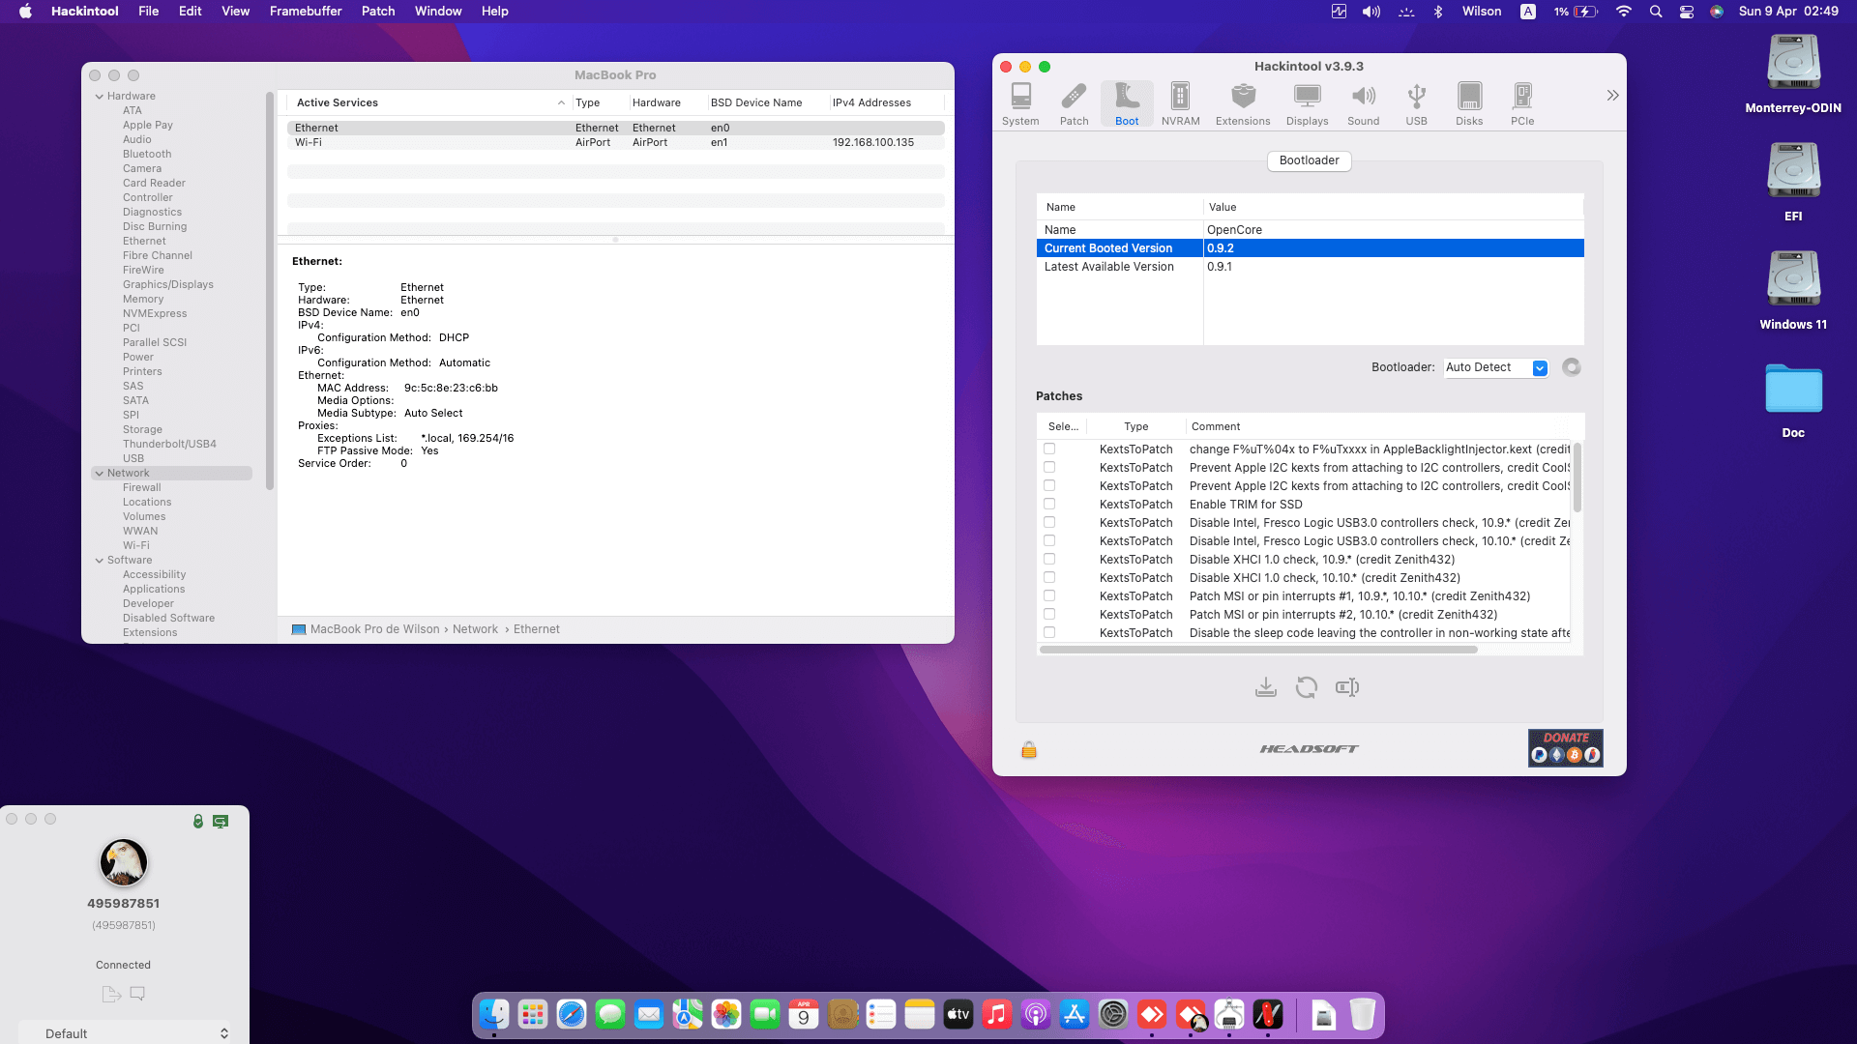This screenshot has height=1044, width=1857.
Task: Collapse the Network section in sidebar
Action: point(101,473)
